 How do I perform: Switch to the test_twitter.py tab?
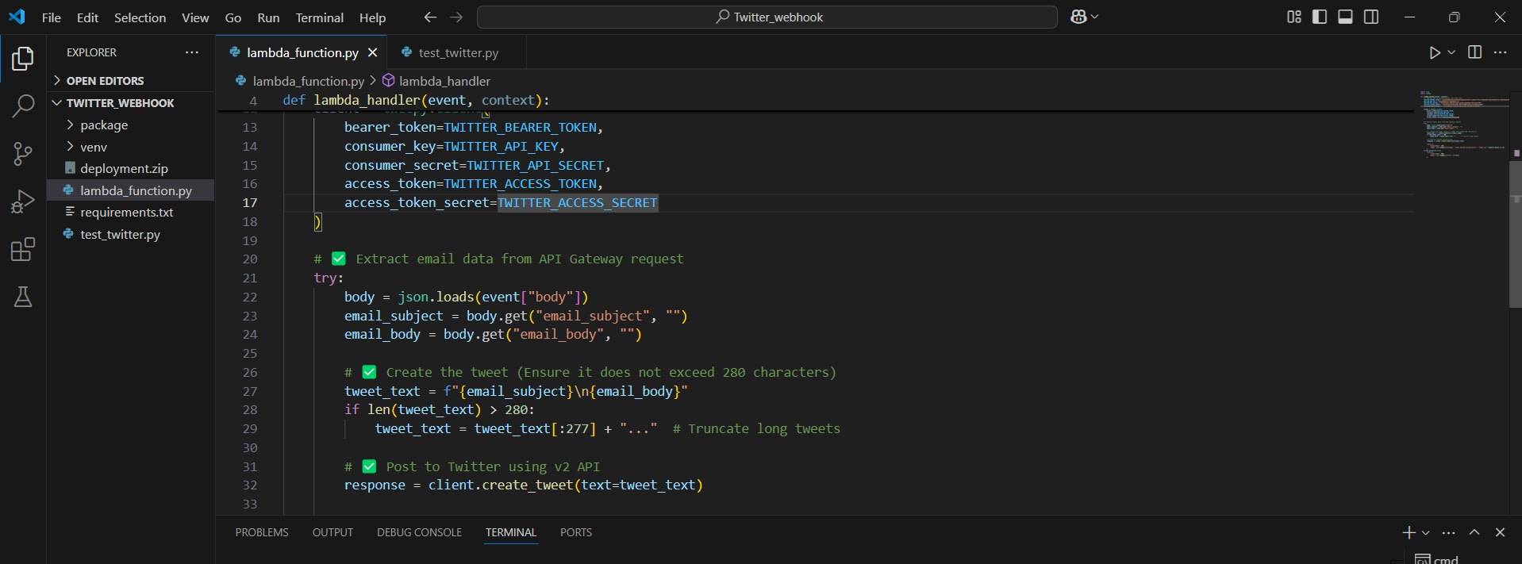[x=458, y=53]
